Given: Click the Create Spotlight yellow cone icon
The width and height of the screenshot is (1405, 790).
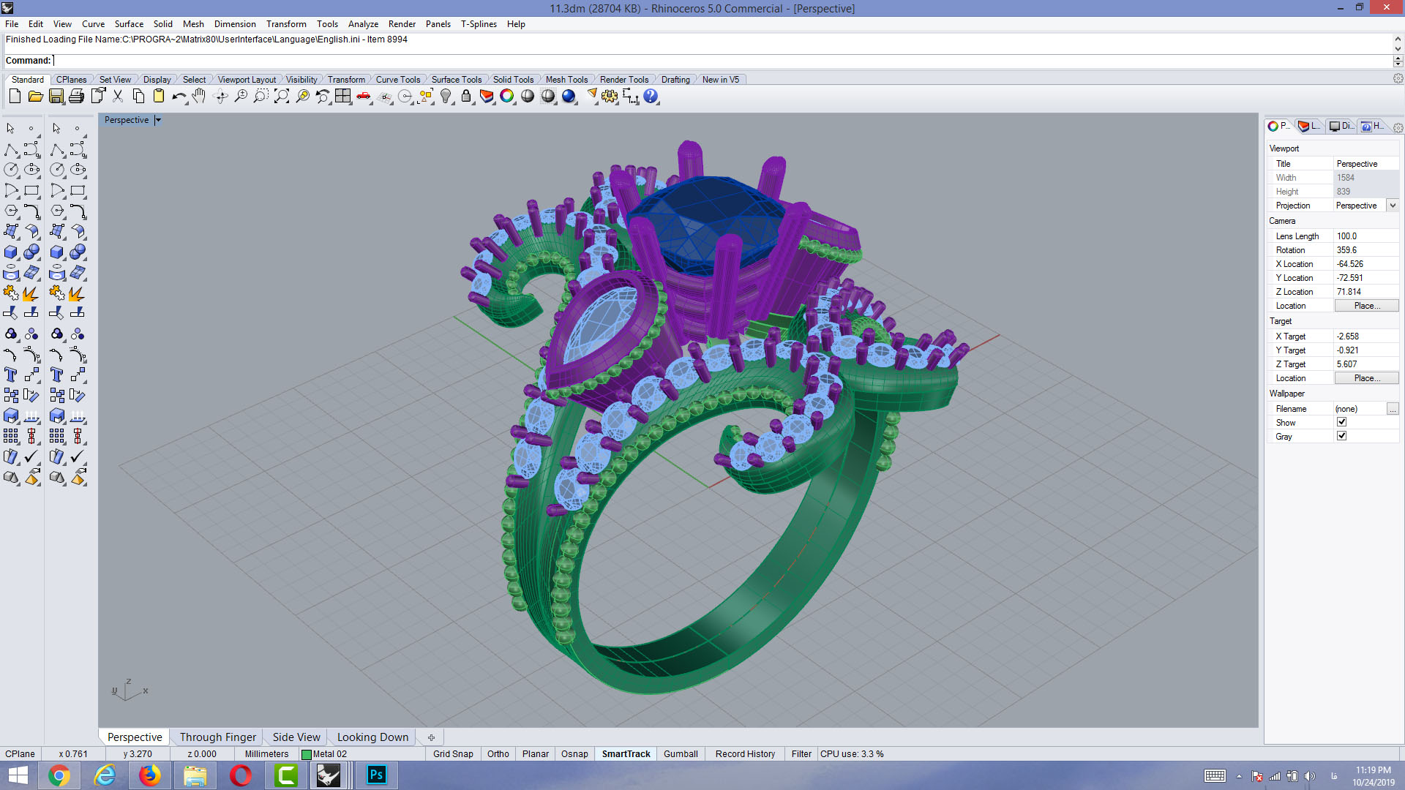Looking at the screenshot, I should click(x=591, y=97).
